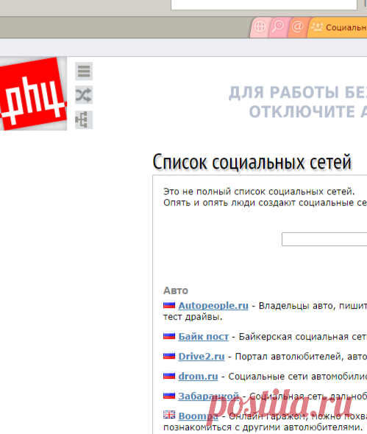Viewport: 367px width, 434px height.
Task: Click the red phy logo
Action: tap(33, 94)
